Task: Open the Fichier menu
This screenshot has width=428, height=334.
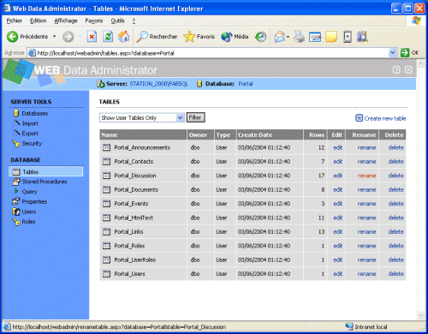Action: point(15,21)
